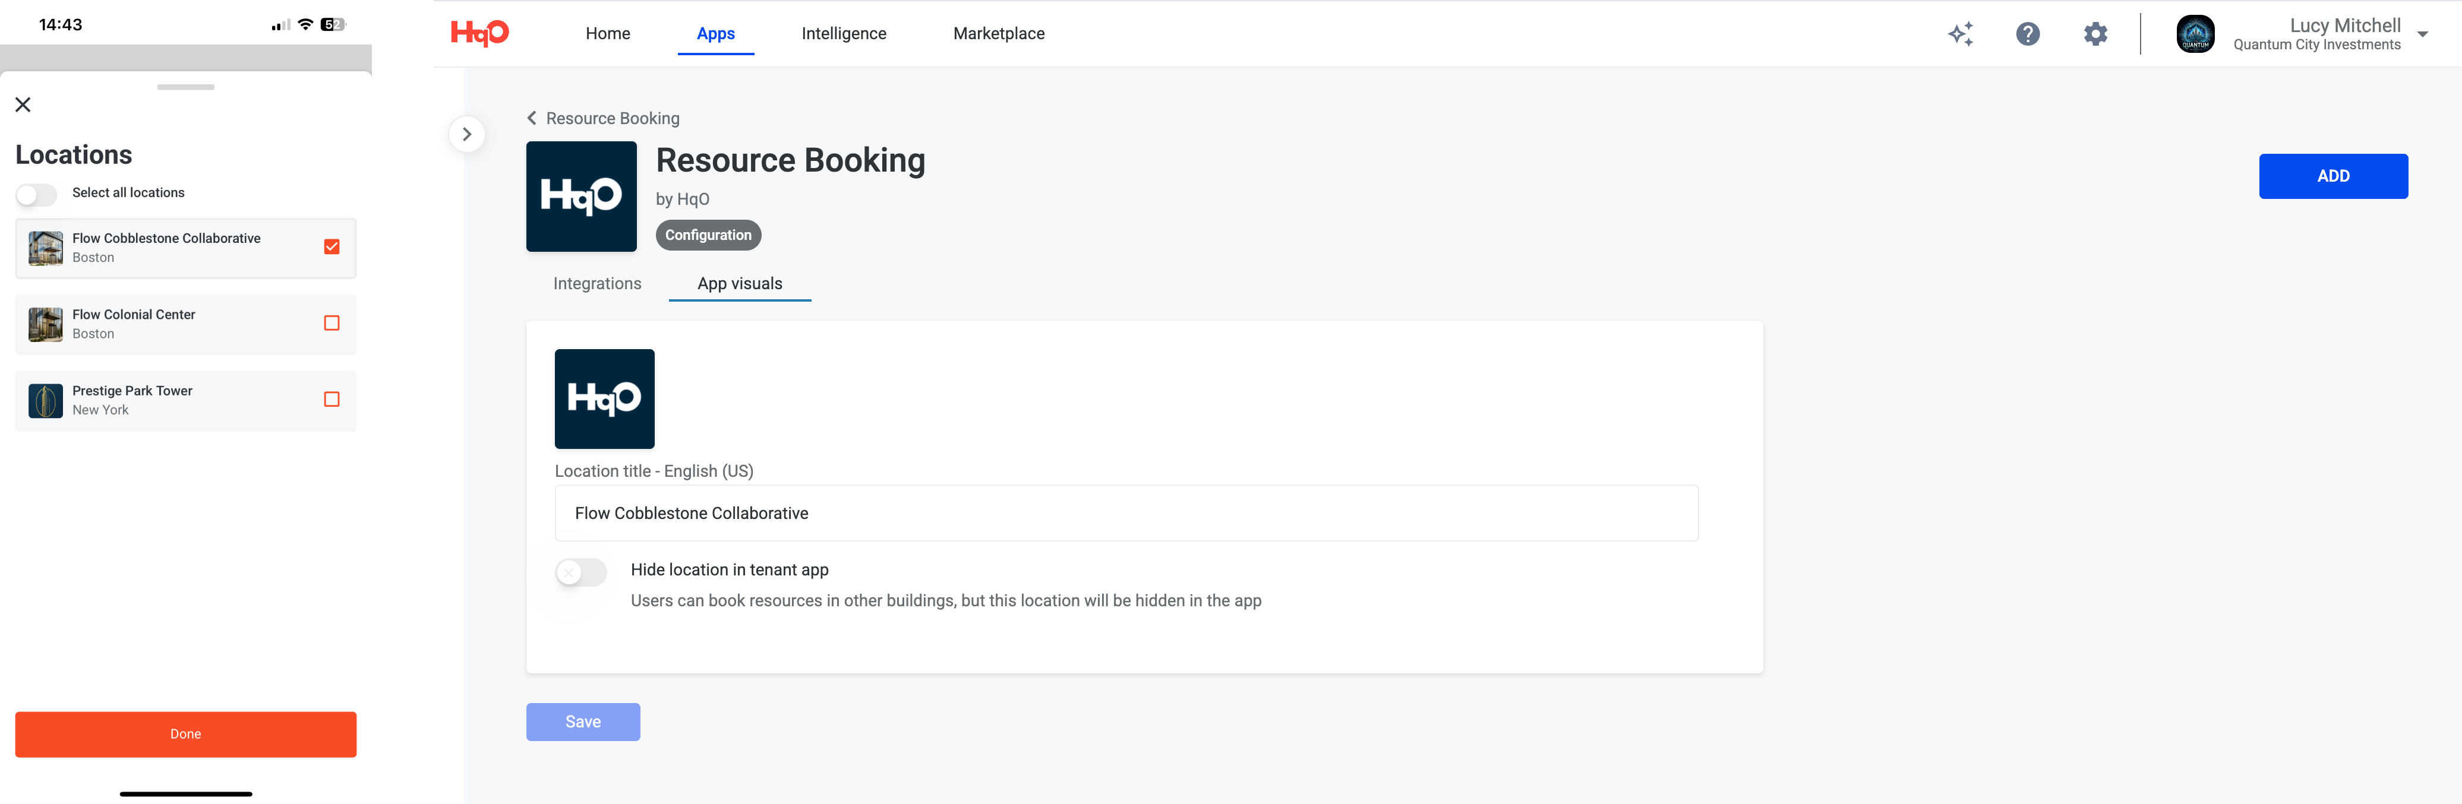The image size is (2462, 804).
Task: Click the Location title input field
Action: pyautogui.click(x=1126, y=514)
